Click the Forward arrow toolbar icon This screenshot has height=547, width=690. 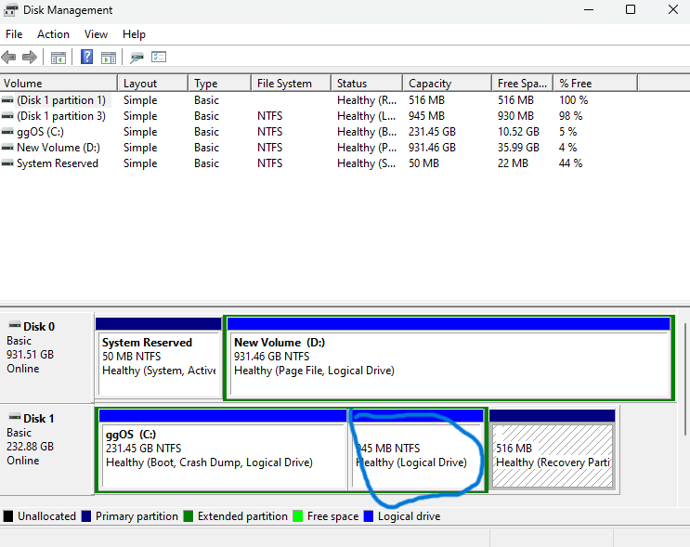tap(30, 58)
